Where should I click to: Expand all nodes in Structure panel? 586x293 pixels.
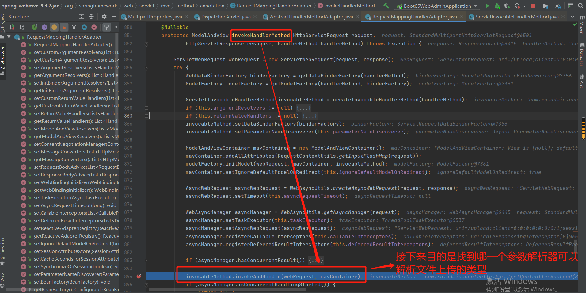point(82,17)
